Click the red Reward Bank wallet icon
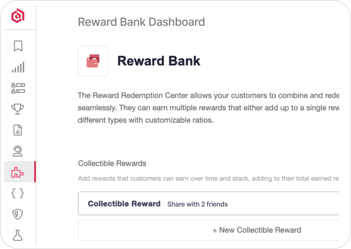351x249 pixels. (93, 61)
